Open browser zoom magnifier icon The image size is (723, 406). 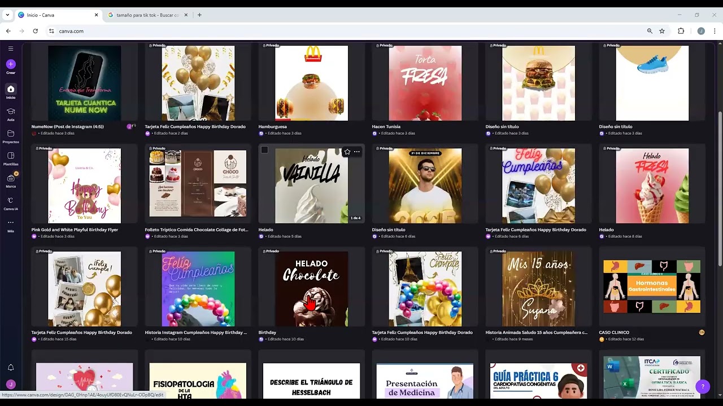point(650,31)
